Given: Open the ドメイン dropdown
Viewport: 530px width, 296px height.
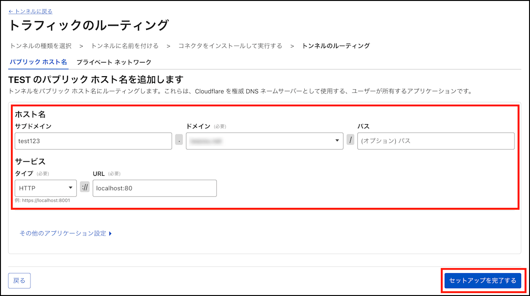Looking at the screenshot, I should (x=265, y=141).
